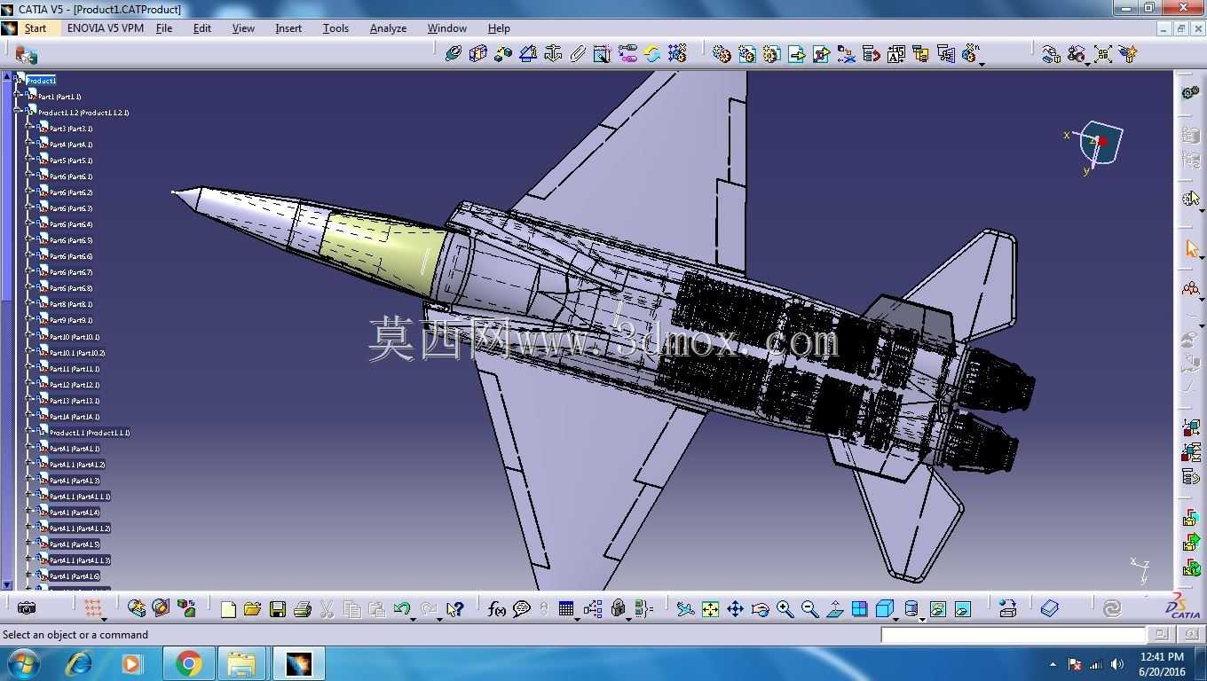Open a file using the Open folder icon
Screen dimensions: 1207x681
[x=252, y=609]
